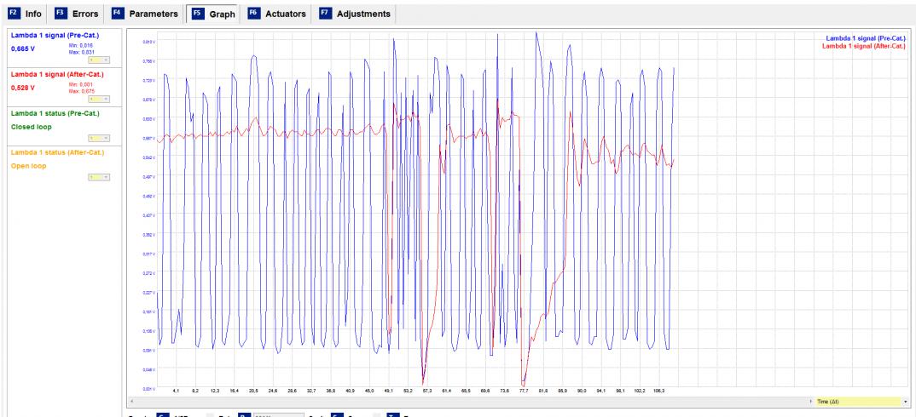Click the Open loop status value

pyautogui.click(x=29, y=166)
